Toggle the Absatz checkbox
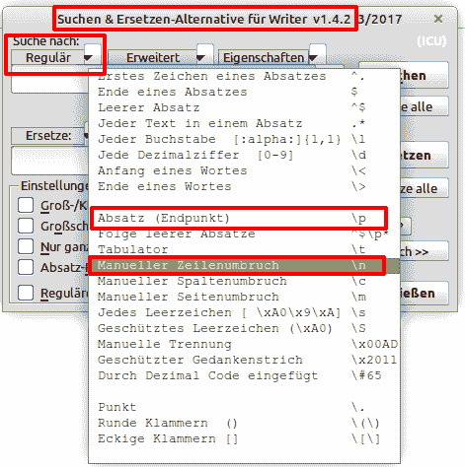The image size is (465, 467). [26, 267]
